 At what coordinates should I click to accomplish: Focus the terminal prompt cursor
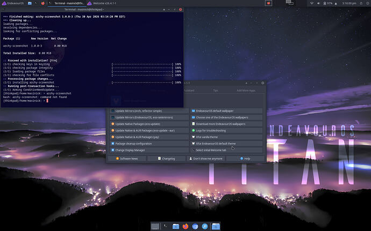point(47,101)
